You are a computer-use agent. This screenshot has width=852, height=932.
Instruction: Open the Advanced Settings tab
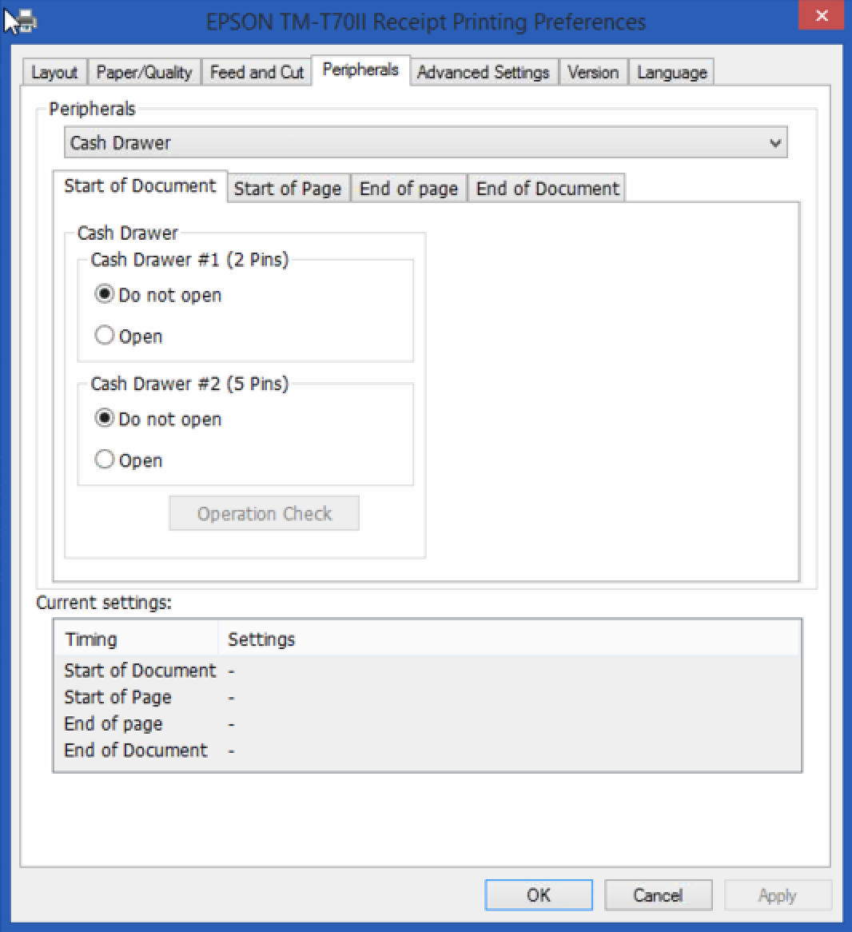(x=483, y=73)
